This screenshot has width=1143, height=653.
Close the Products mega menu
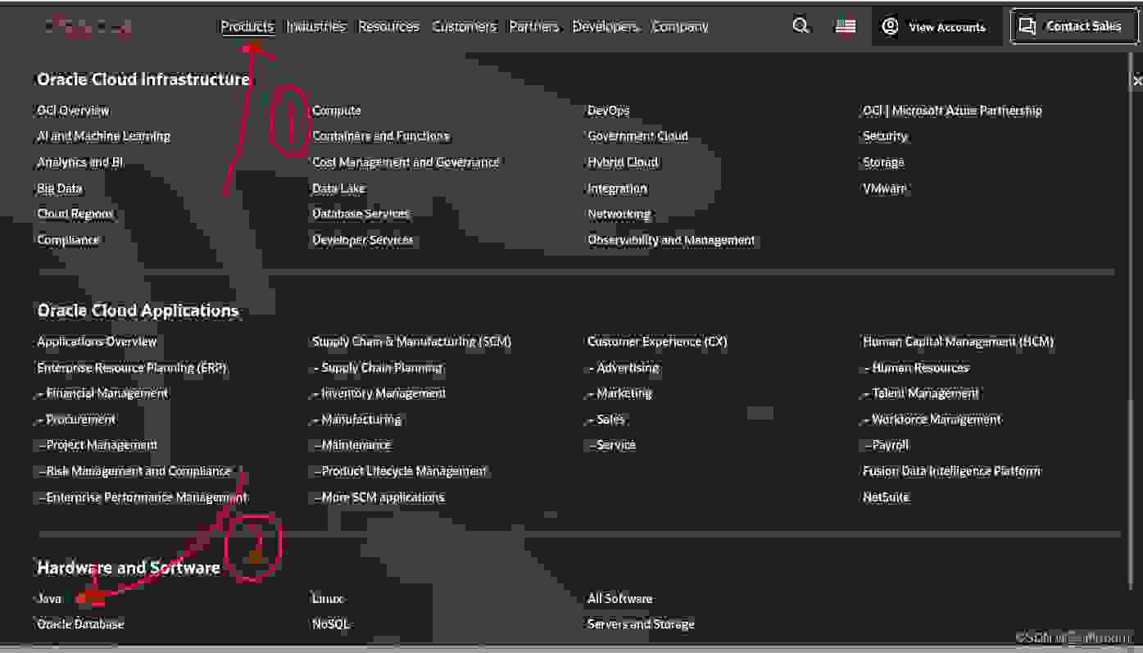point(1137,80)
